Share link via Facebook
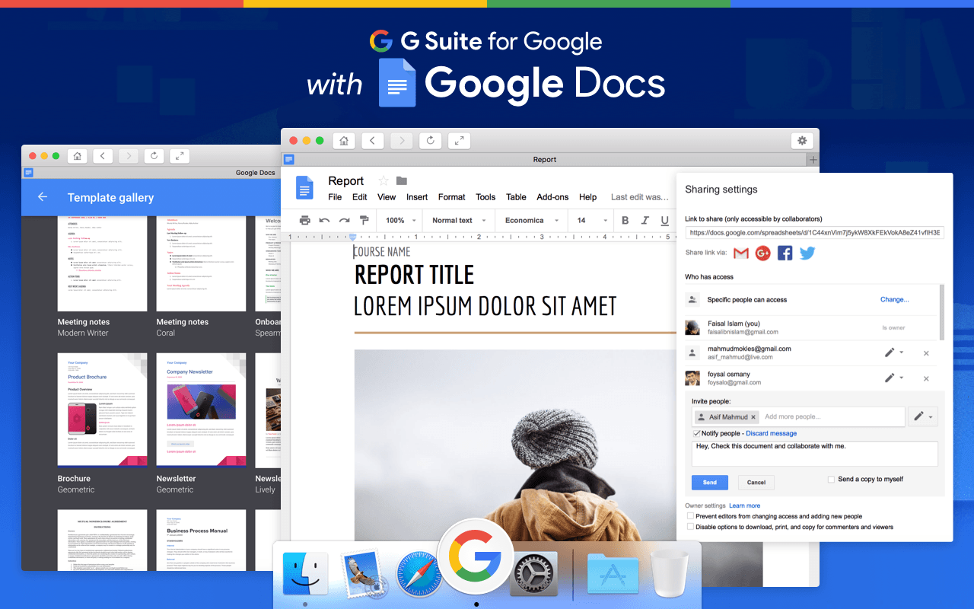Screen dimensions: 974x609 (x=785, y=253)
